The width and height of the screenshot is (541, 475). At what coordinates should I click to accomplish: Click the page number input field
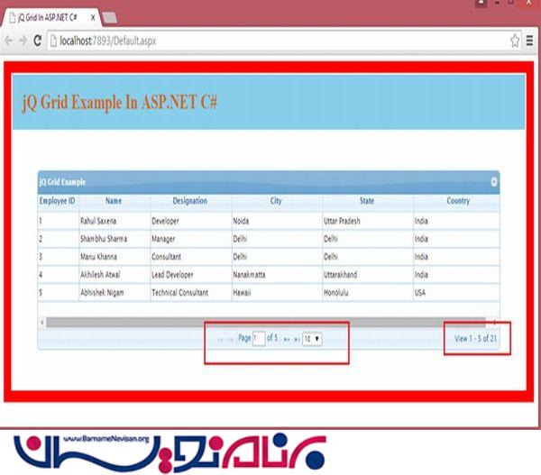coord(259,339)
